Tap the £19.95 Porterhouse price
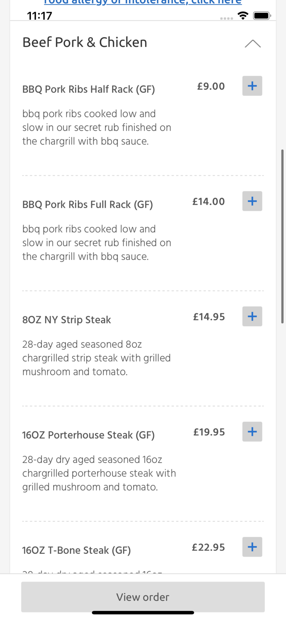Screen dimensions: 286x620 (209, 432)
